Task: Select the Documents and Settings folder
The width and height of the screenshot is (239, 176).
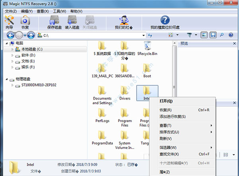Action: [102, 95]
